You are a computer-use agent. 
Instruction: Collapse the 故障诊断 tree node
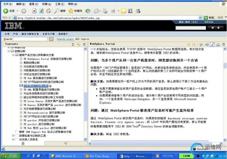[x=9, y=51]
